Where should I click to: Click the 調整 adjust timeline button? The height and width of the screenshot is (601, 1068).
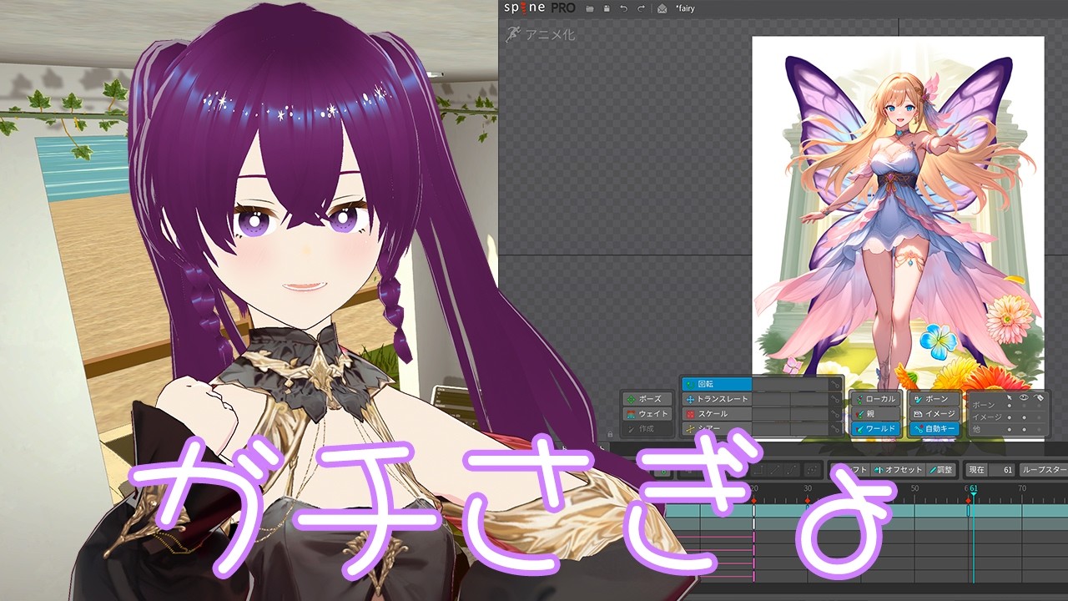[941, 470]
